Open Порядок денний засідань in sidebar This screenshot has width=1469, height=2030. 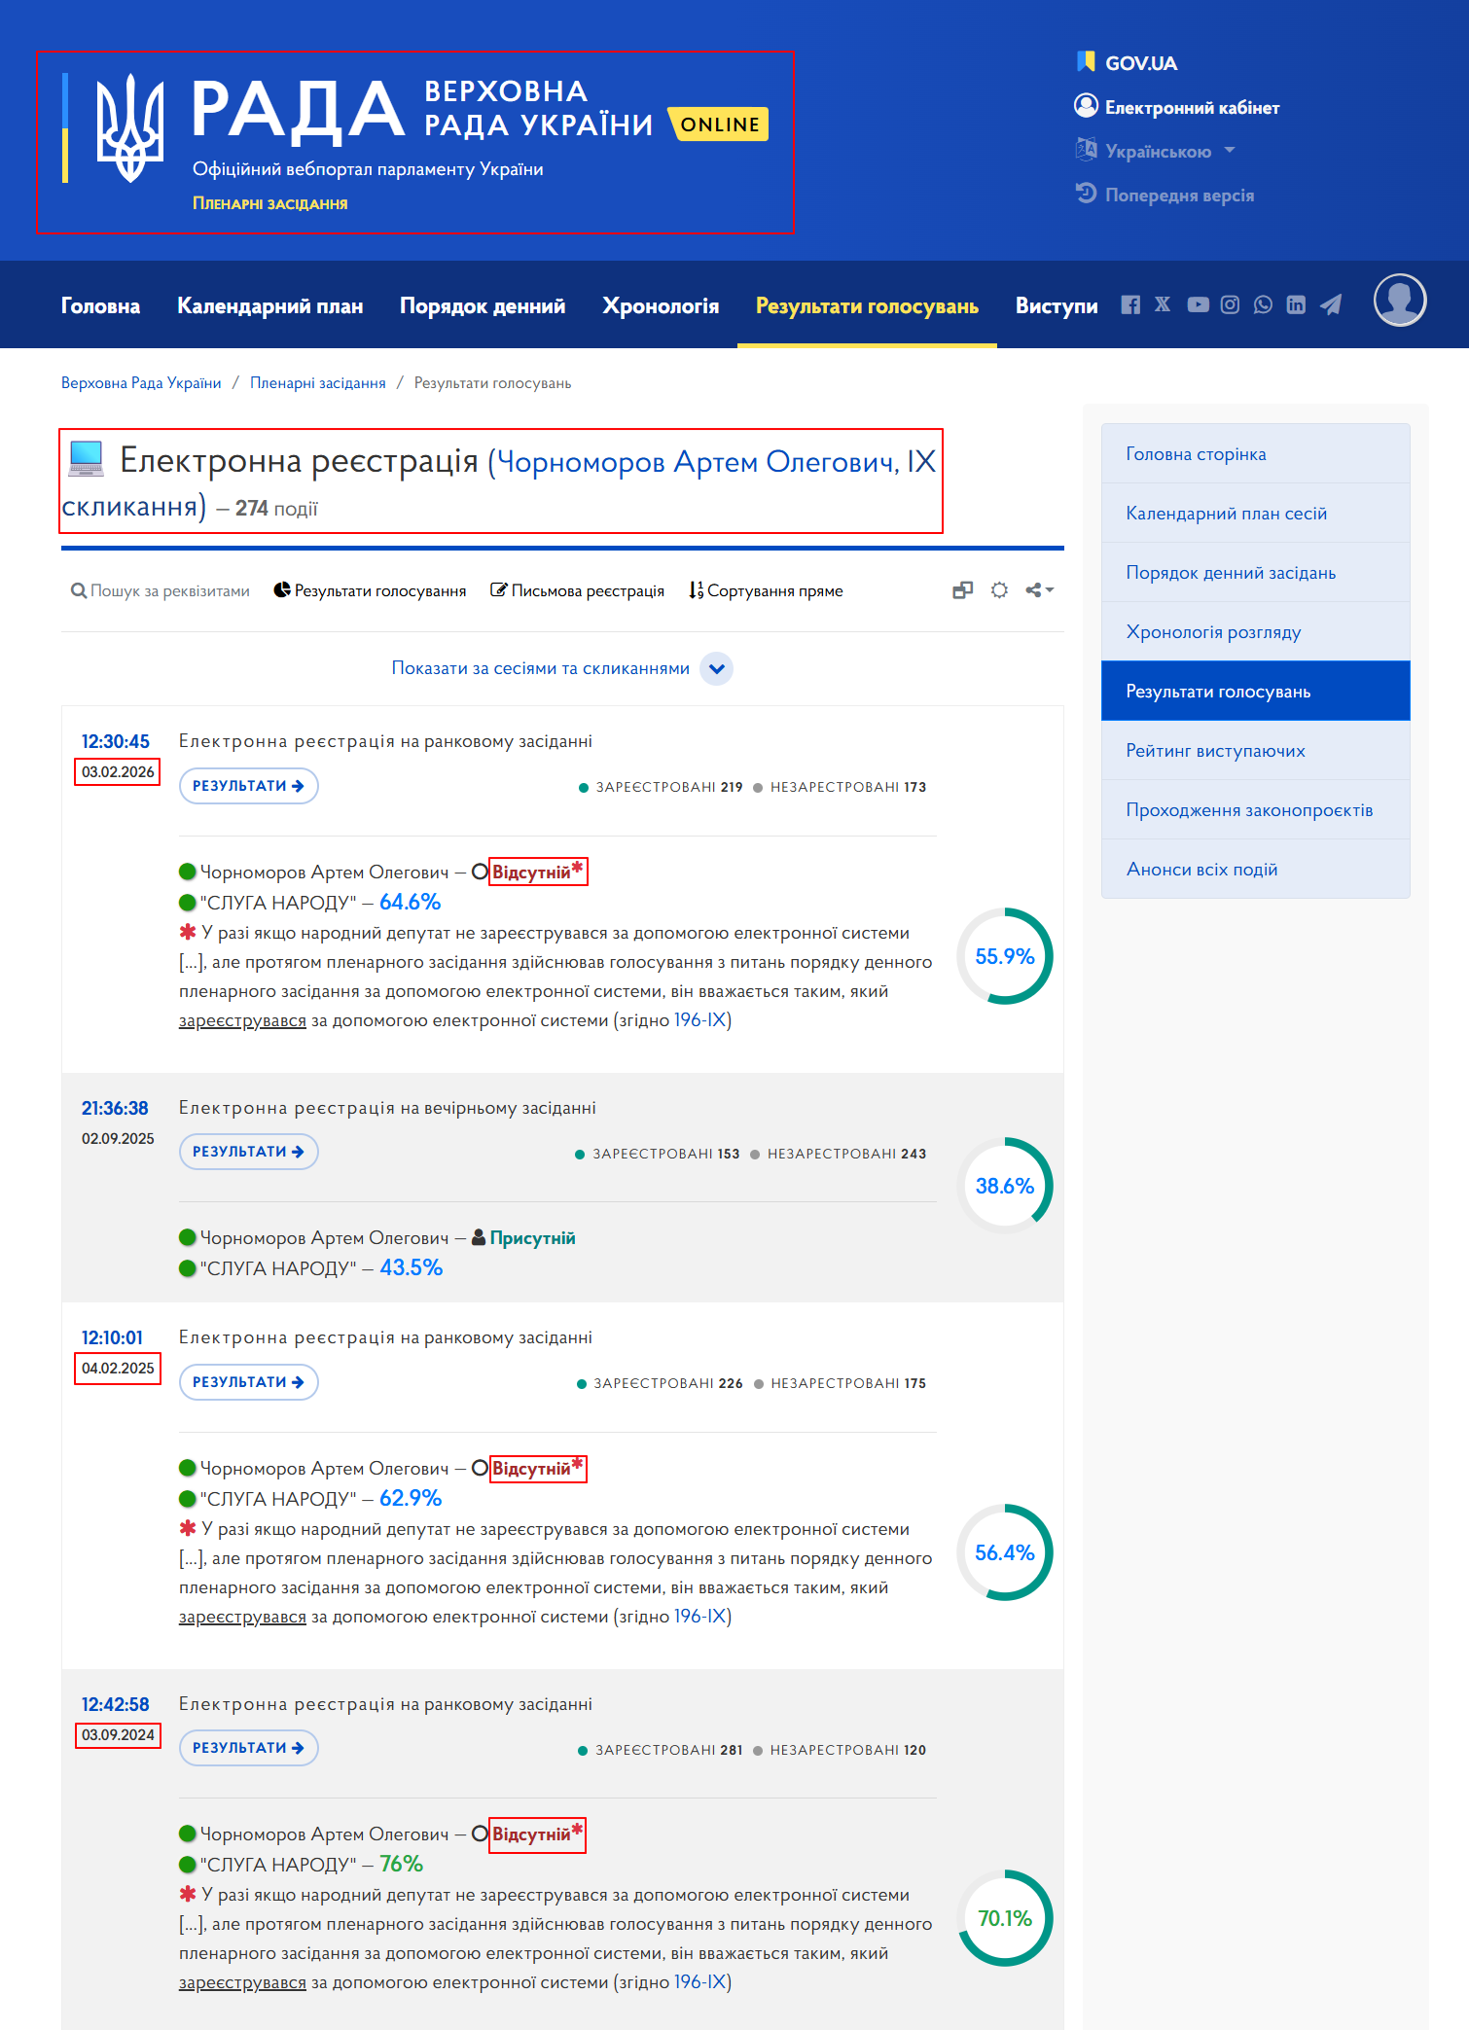point(1255,573)
